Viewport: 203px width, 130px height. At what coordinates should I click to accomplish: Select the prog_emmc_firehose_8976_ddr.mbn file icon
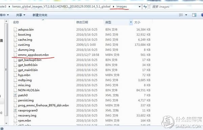click(15, 105)
